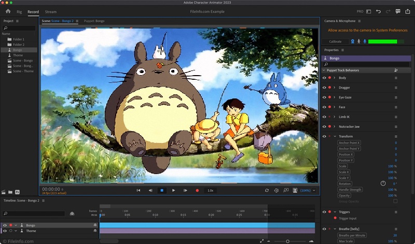Screen dimensions: 415x244
Task: Click the new folder icon in Project panel
Action: tap(10, 192)
